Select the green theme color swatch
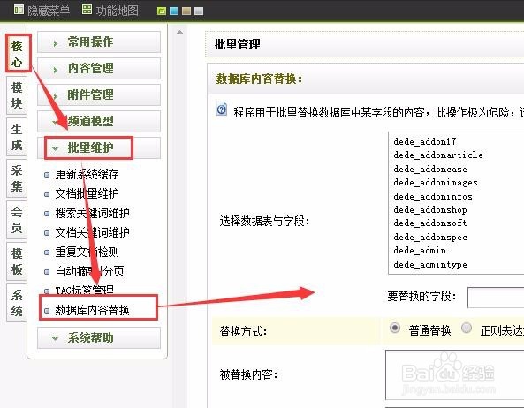This screenshot has height=408, width=524. [x=162, y=11]
